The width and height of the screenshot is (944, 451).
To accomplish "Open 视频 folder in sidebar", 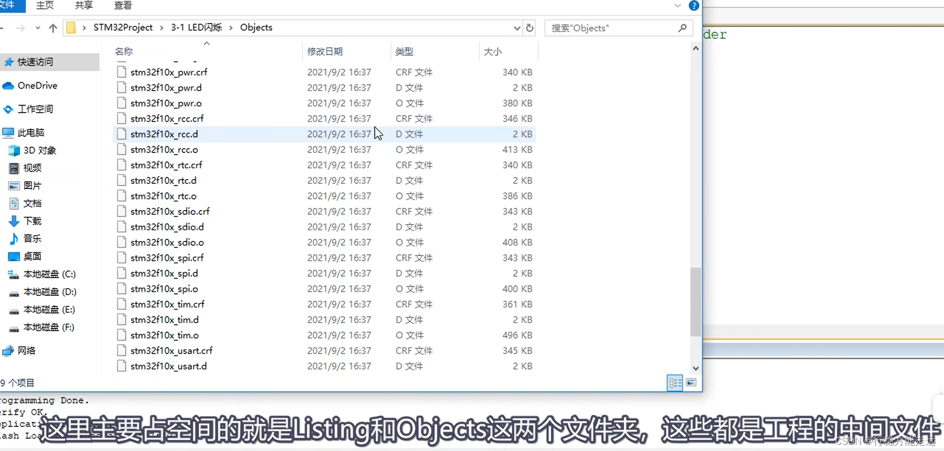I will pos(32,168).
